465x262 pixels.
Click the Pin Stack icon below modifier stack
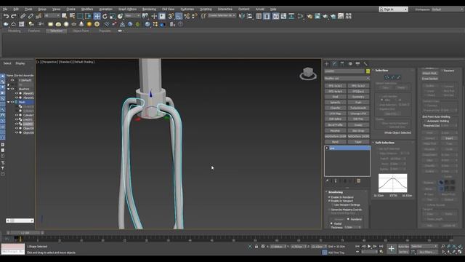click(327, 181)
